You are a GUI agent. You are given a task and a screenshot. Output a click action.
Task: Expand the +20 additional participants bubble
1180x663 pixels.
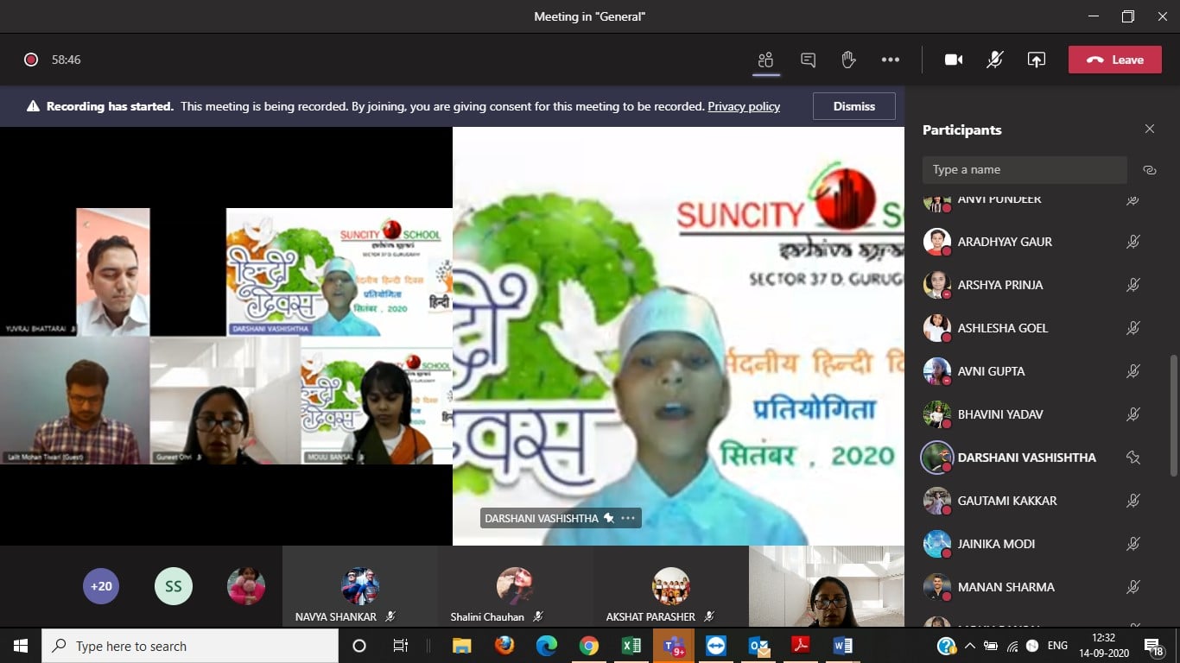[101, 586]
